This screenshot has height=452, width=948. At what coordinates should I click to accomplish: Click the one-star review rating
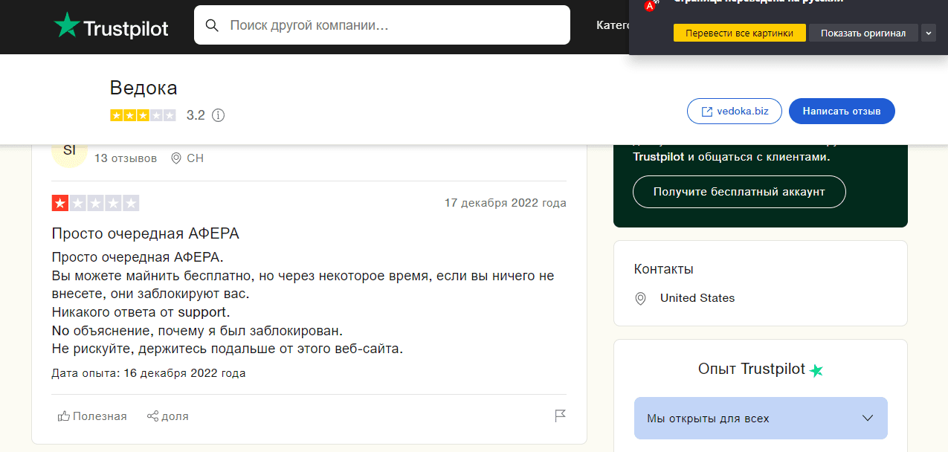coord(95,203)
